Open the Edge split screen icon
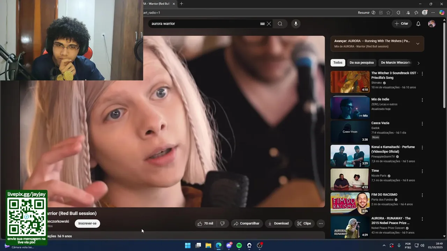 click(381, 13)
